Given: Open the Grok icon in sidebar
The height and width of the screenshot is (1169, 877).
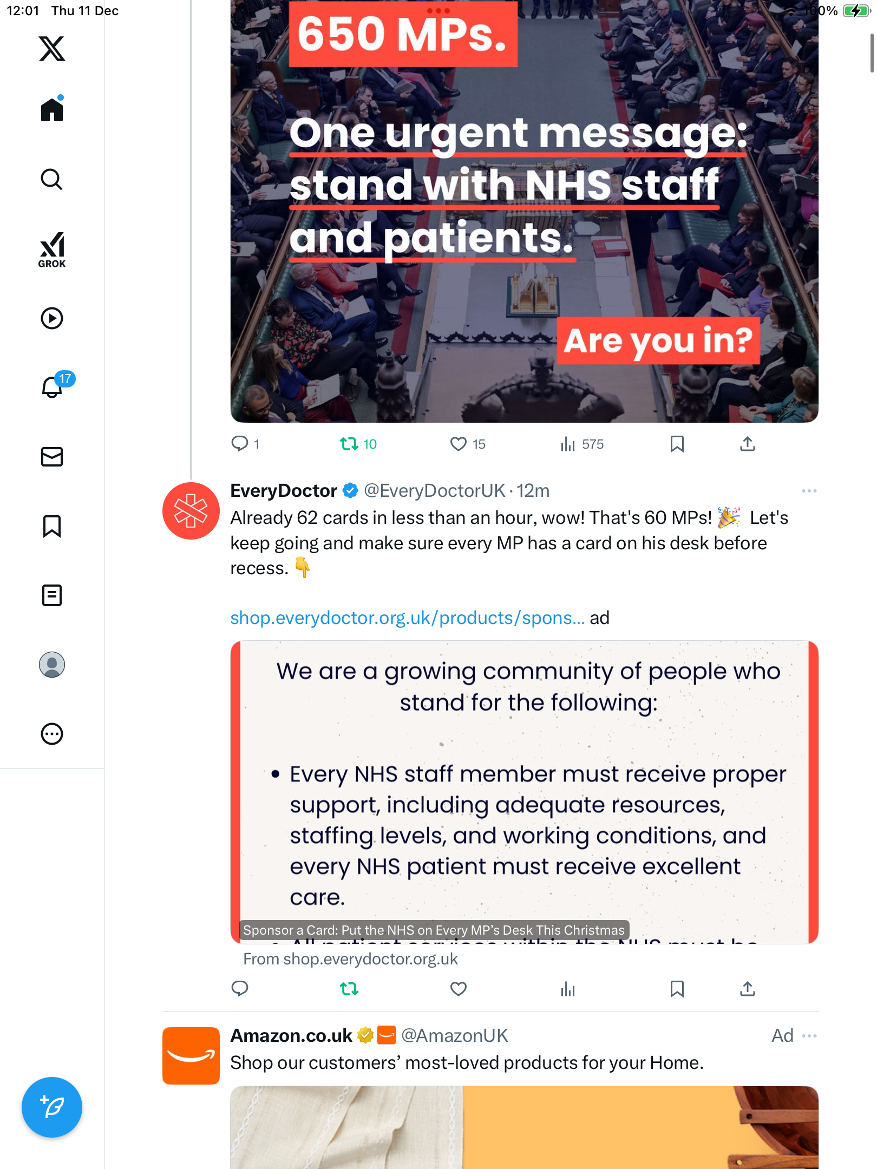Looking at the screenshot, I should coord(52,249).
